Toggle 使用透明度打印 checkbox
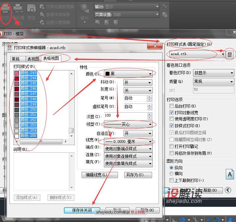236x222 pixels. pos(171,119)
